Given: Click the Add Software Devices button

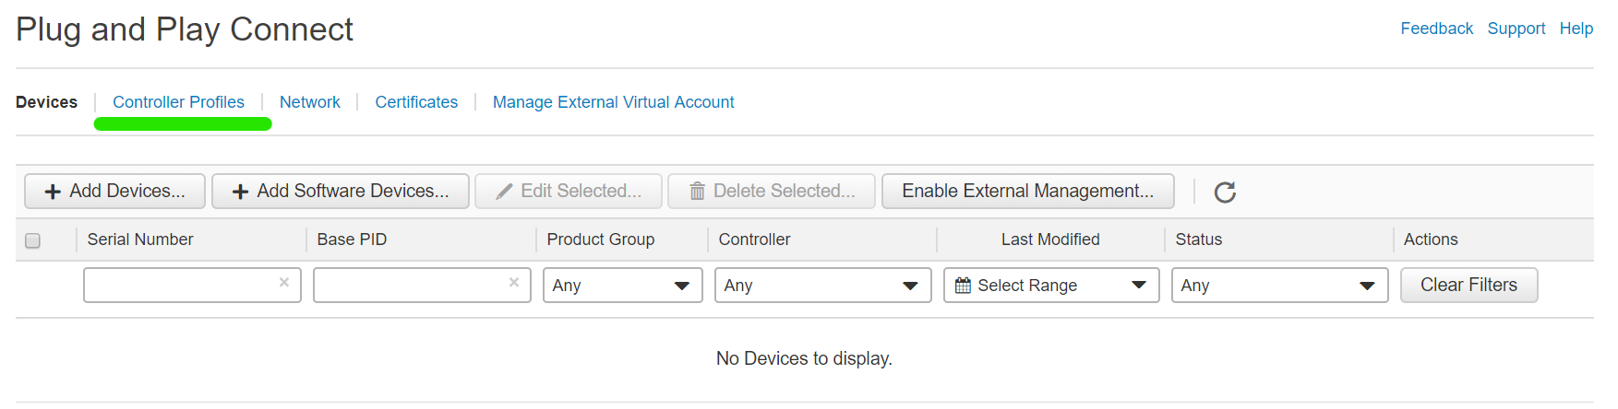Looking at the screenshot, I should click(x=341, y=192).
